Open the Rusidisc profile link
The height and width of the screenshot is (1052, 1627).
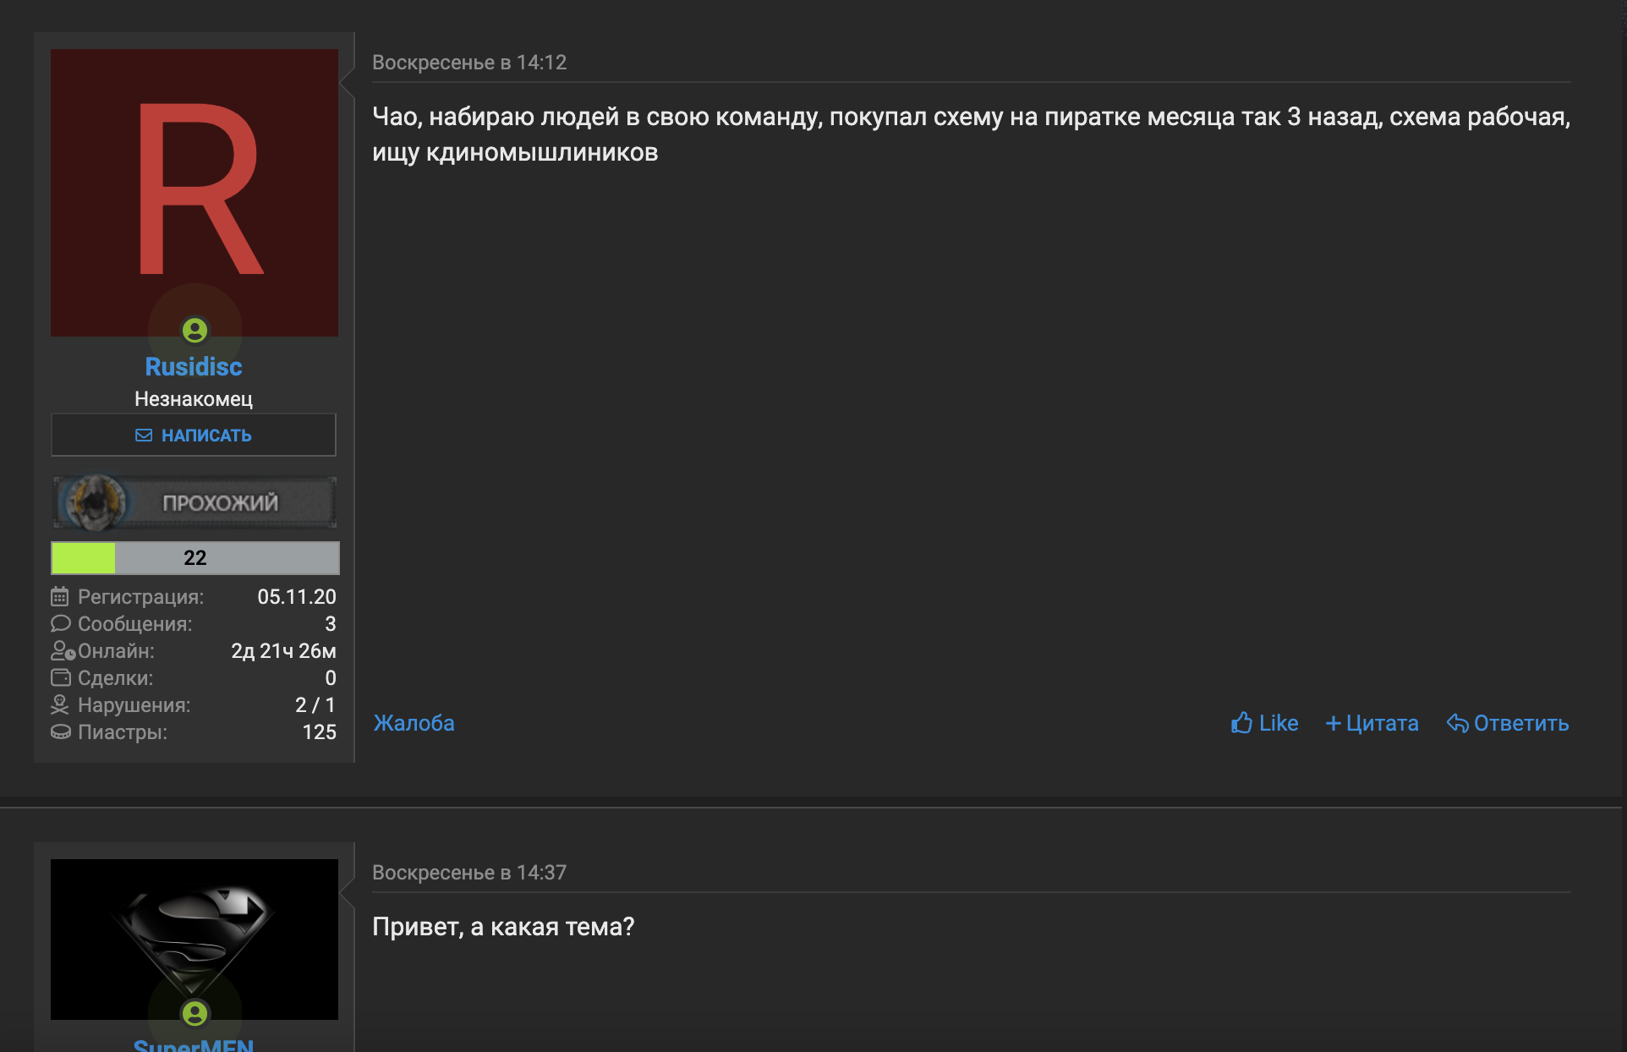click(x=194, y=366)
